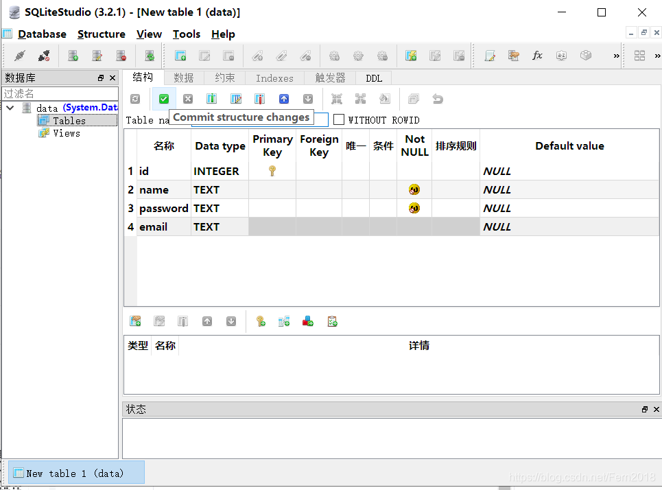
Task: Select the password column row
Action: coord(392,208)
